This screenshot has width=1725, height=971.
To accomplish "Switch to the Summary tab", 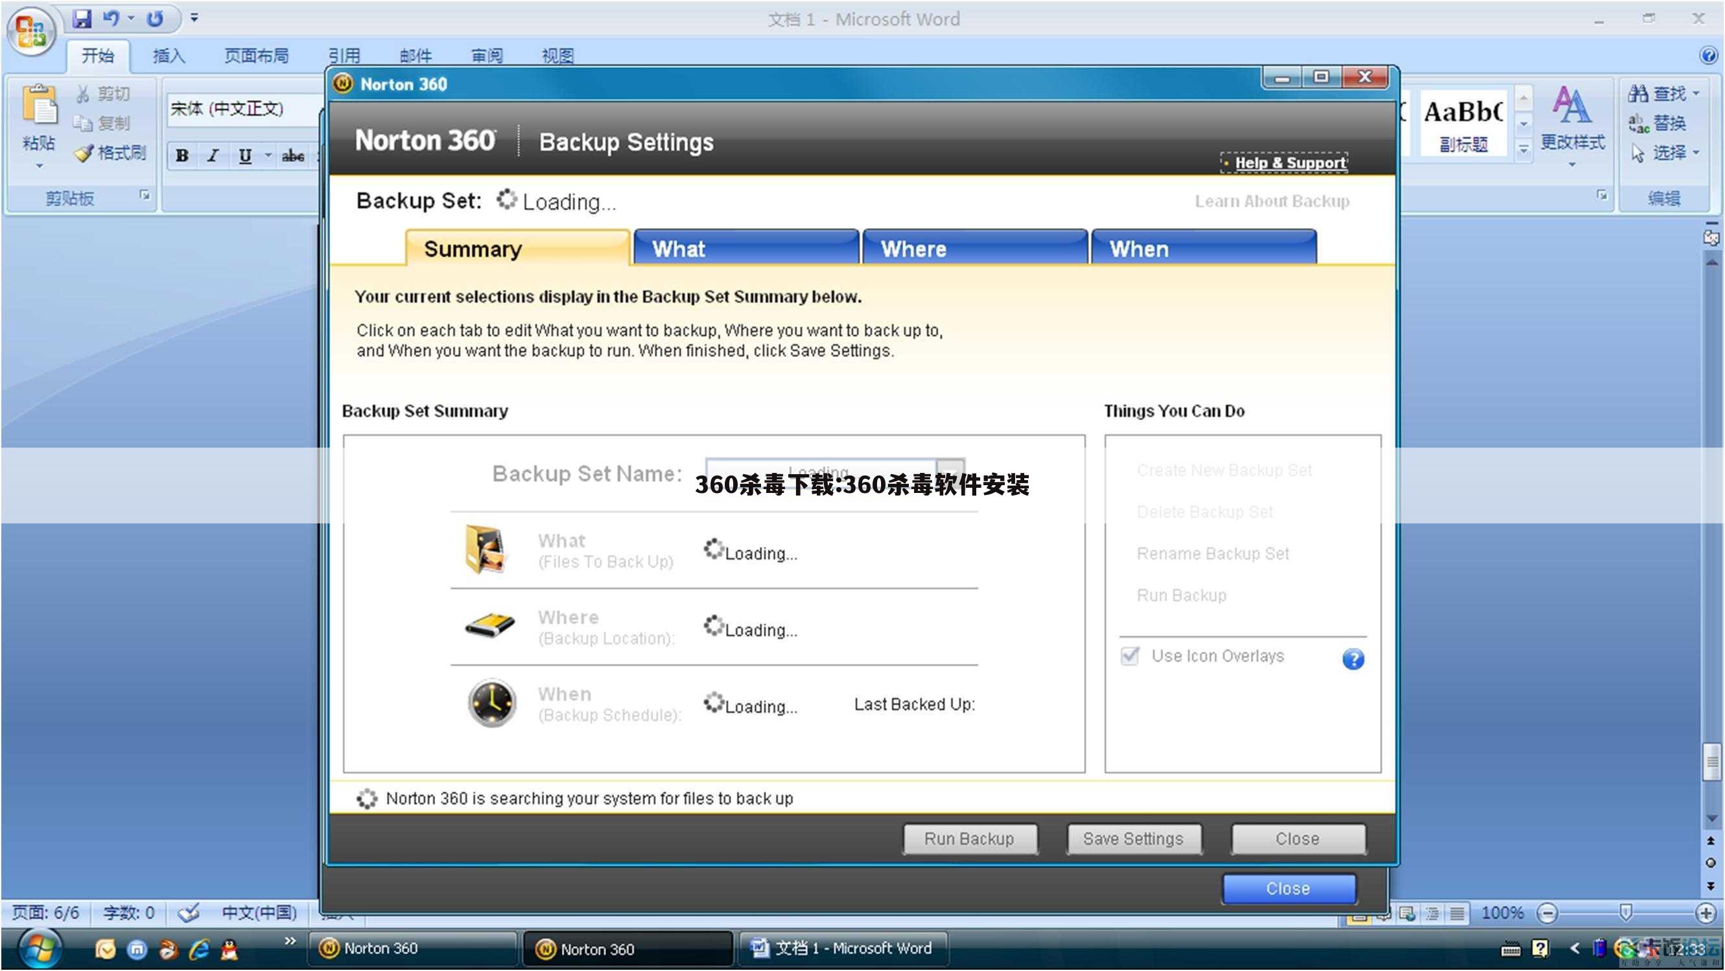I will point(518,248).
